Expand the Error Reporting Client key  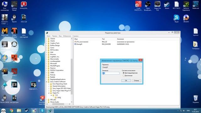pos(49,84)
